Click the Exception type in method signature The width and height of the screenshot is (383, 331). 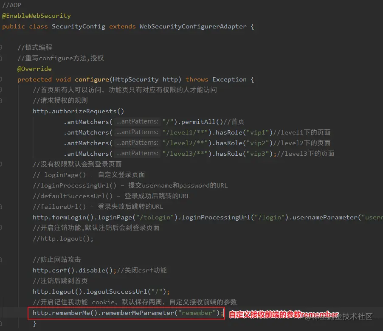pyautogui.click(x=229, y=79)
